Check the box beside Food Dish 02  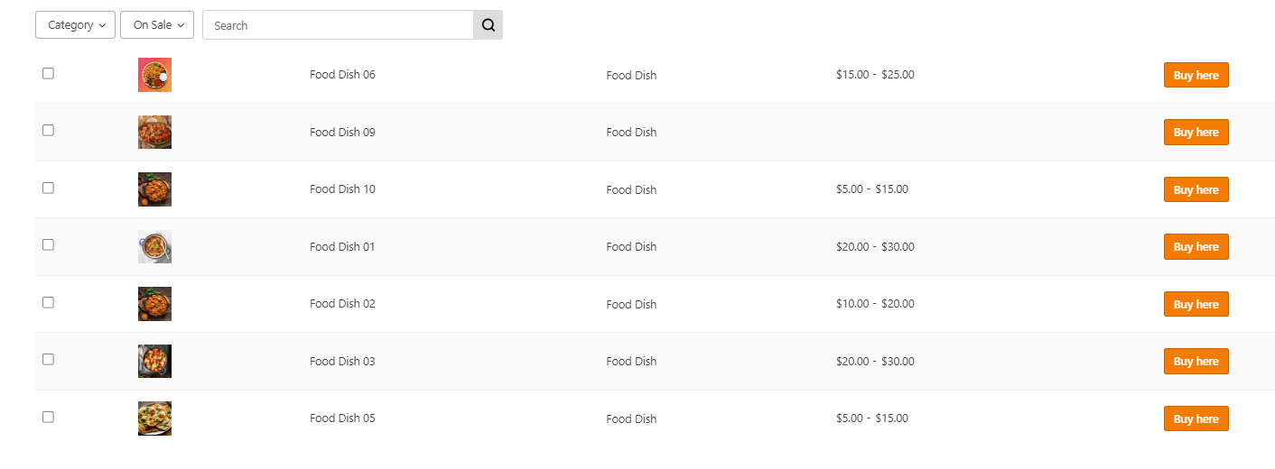coord(48,302)
